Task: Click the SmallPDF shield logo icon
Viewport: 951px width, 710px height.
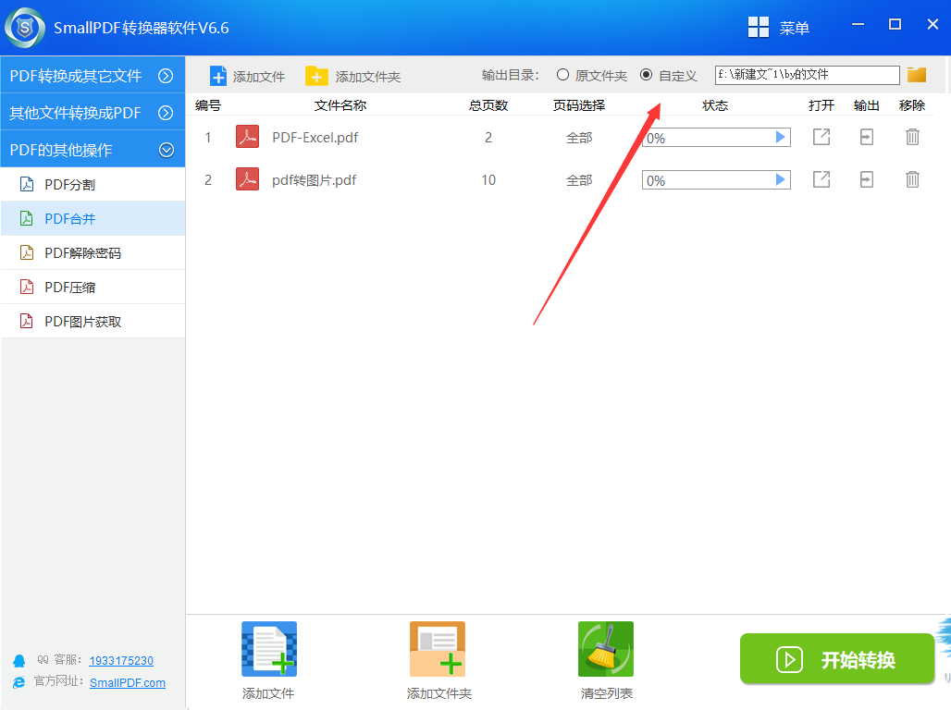Action: 25,28
